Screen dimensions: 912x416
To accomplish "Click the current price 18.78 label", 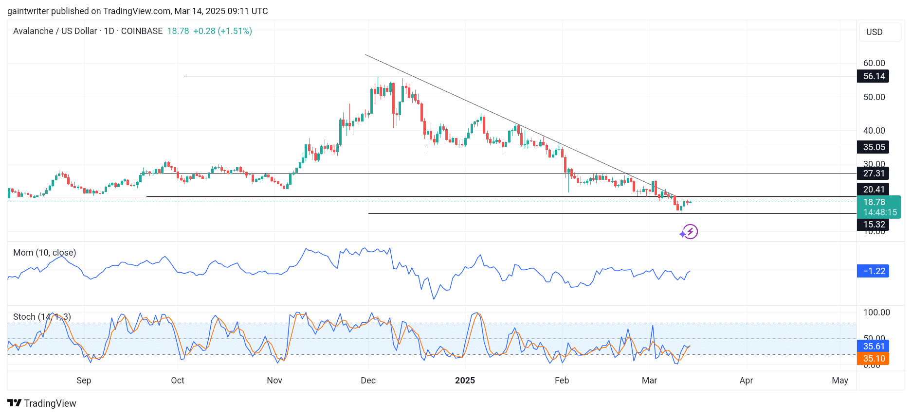I will coord(874,202).
